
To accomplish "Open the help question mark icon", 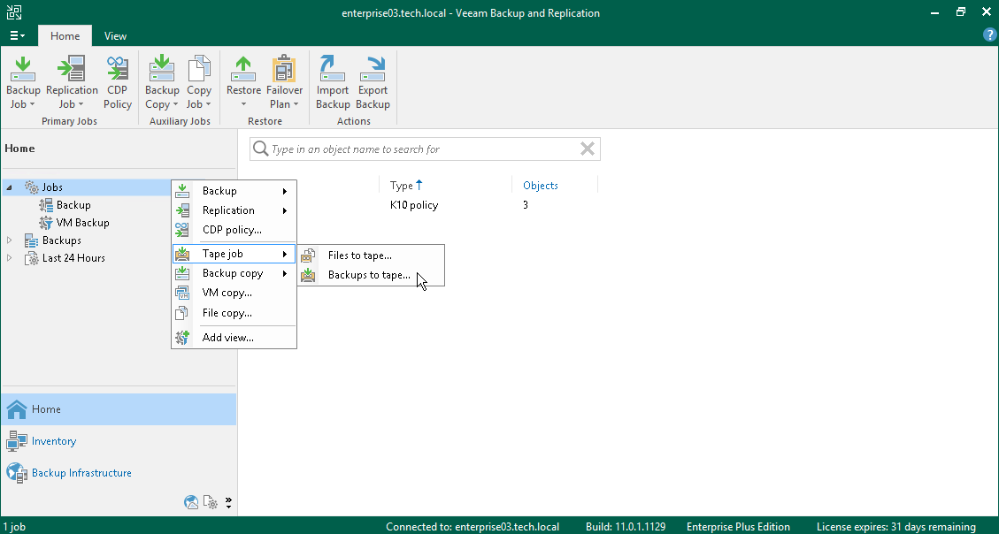I will point(989,35).
